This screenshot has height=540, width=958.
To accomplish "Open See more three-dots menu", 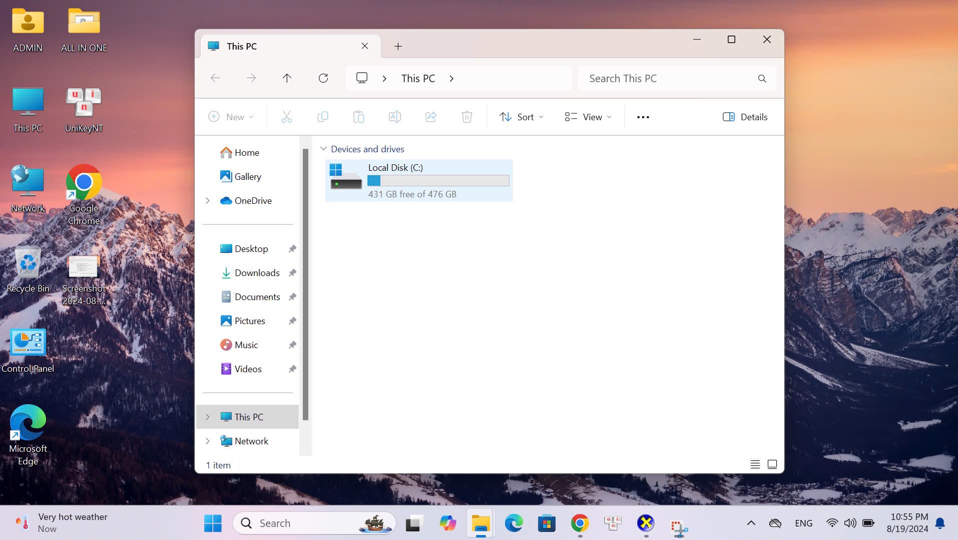I will (643, 117).
